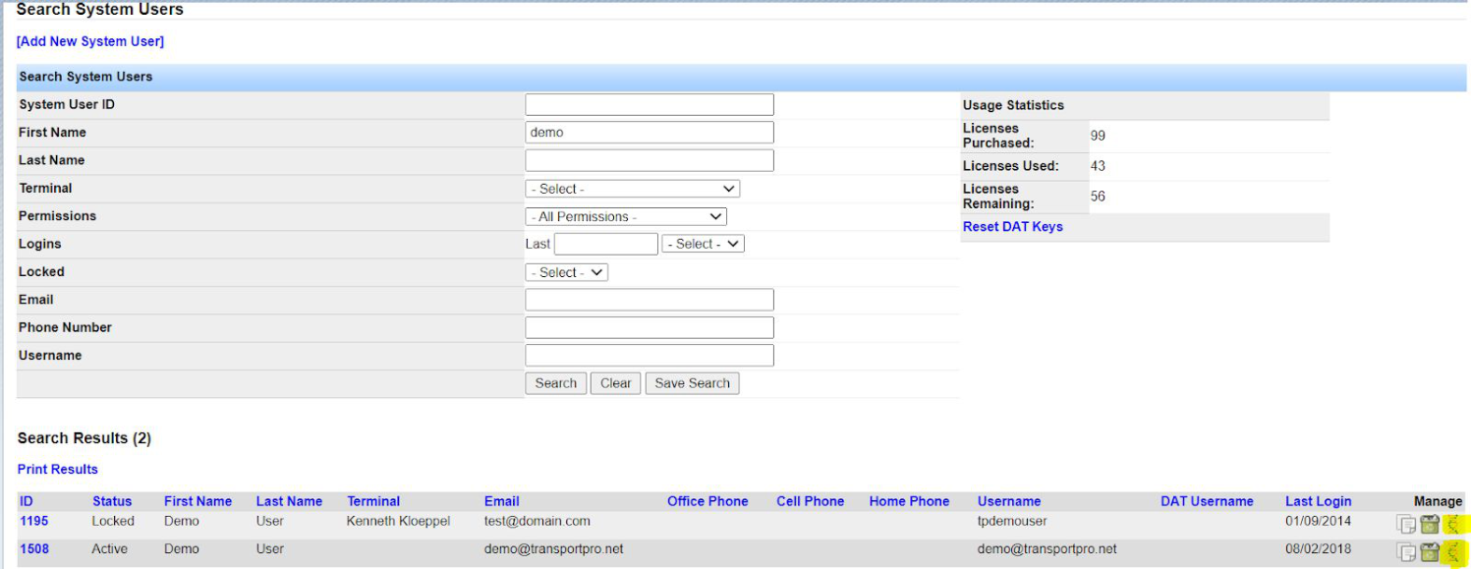Open the Terminal dropdown
This screenshot has height=569, width=1471.
[x=633, y=189]
